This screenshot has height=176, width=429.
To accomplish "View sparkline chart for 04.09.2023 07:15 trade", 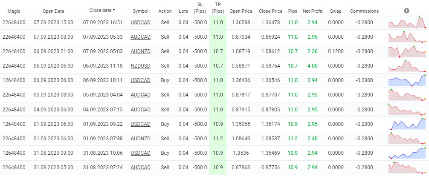I will [x=407, y=109].
